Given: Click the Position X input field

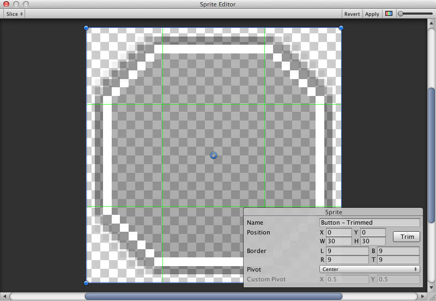Looking at the screenshot, I should point(338,232).
